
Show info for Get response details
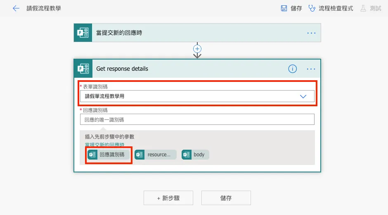pos(292,69)
